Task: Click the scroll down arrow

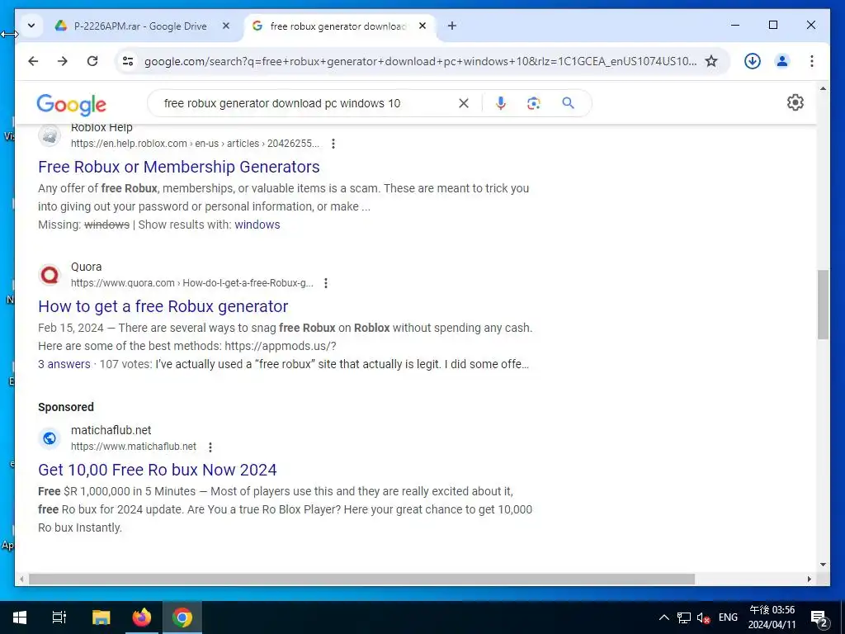Action: (x=823, y=565)
